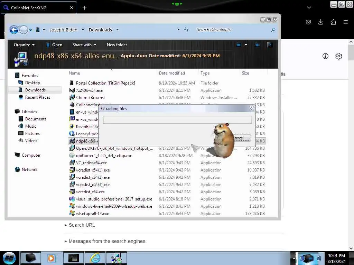Screen dimensions: 354x265
Task: Sort files by Size column
Action: 245,73
